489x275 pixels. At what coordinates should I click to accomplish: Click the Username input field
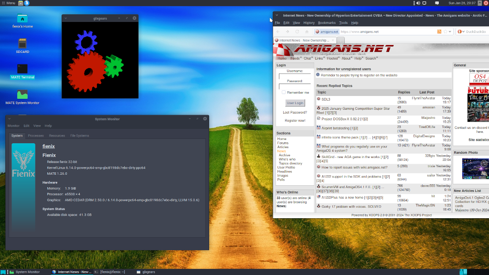tap(295, 76)
